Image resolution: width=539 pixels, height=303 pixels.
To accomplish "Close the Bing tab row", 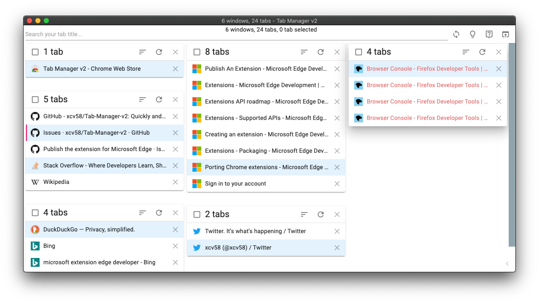I will tap(176, 246).
